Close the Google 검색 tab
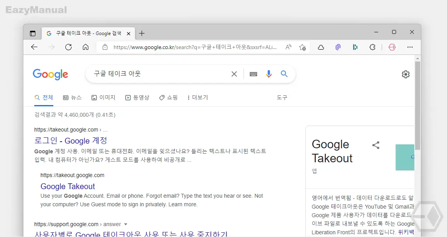The width and height of the screenshot is (447, 237). (x=128, y=33)
